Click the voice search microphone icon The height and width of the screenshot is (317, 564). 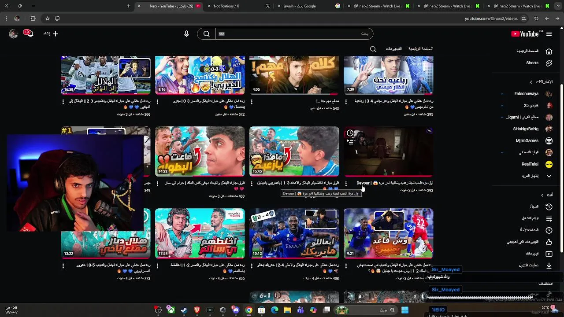[x=186, y=34]
